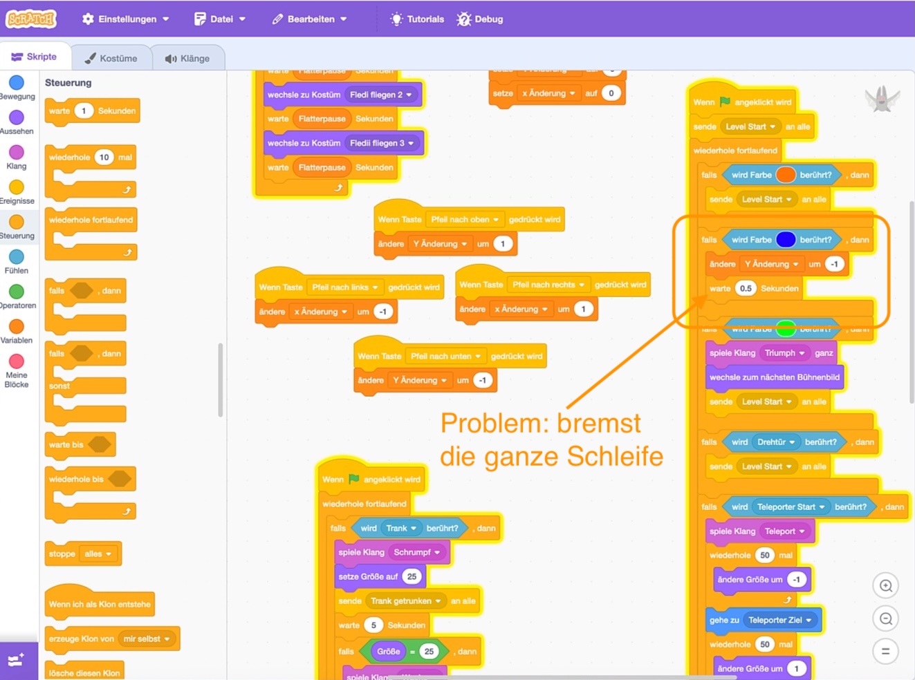The image size is (915, 680).
Task: Zoom out of the script workspace
Action: point(885,618)
